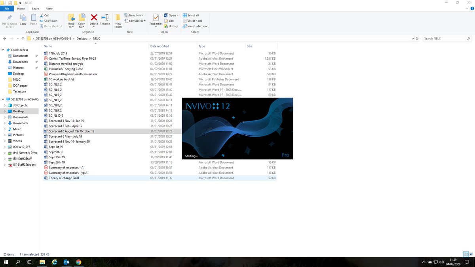Go back with the Back arrow
The image size is (475, 267).
(x=5, y=39)
